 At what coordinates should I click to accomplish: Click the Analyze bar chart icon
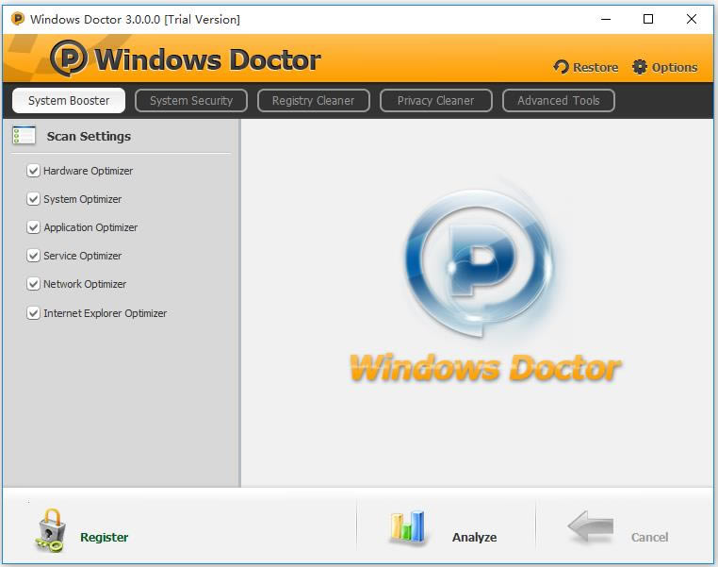point(408,527)
